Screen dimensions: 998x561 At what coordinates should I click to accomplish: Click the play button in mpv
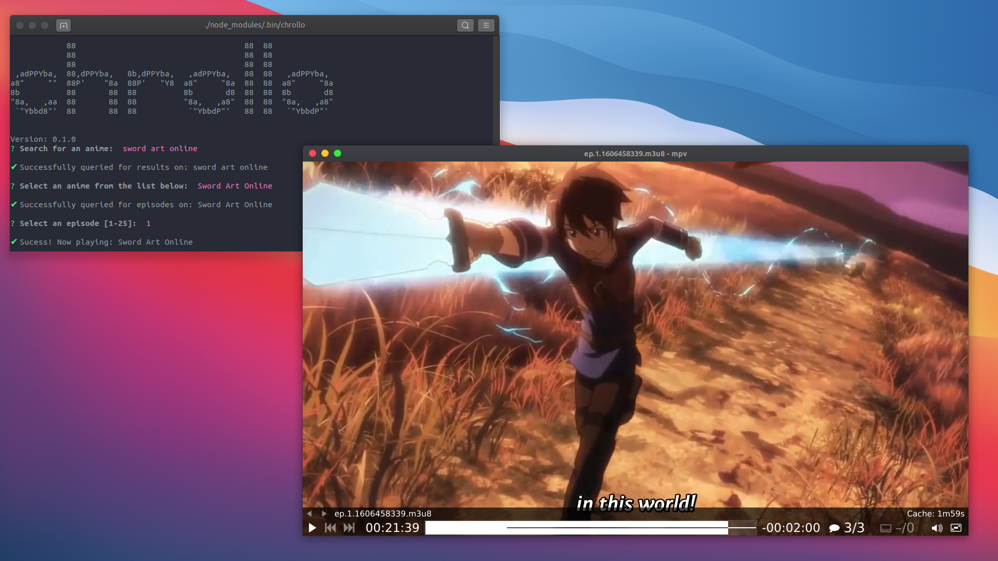(x=312, y=528)
